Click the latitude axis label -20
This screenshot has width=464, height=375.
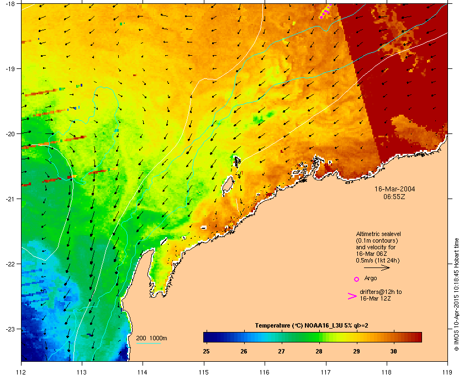tap(10, 133)
